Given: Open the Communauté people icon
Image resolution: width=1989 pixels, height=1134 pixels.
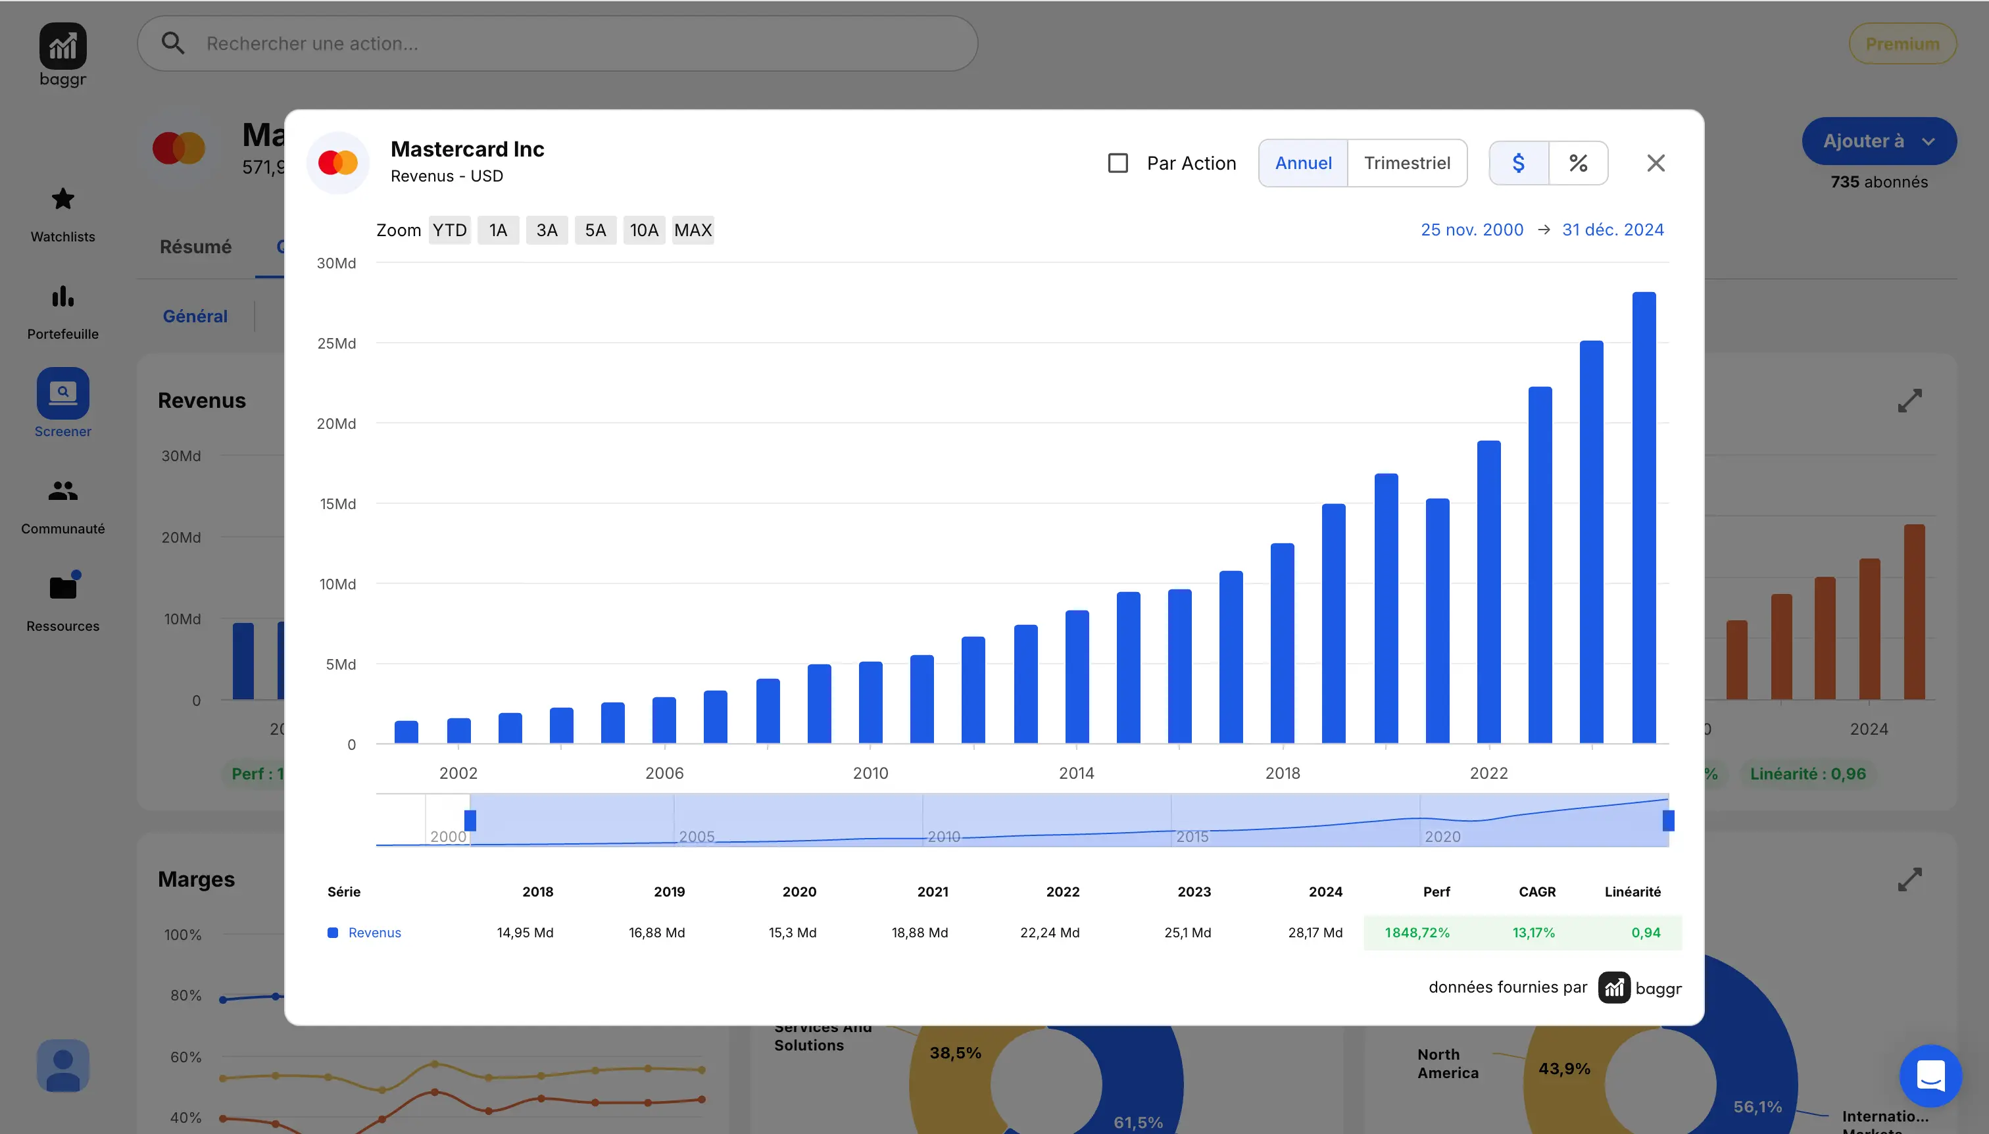Looking at the screenshot, I should click(x=62, y=491).
